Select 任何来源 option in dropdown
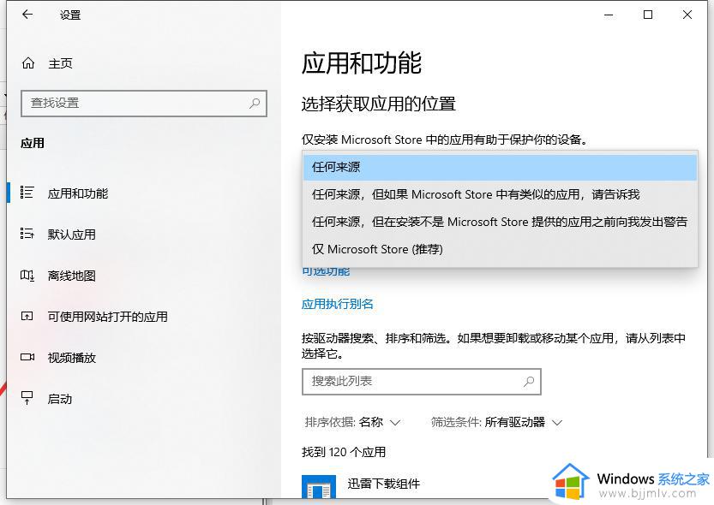 pos(500,167)
